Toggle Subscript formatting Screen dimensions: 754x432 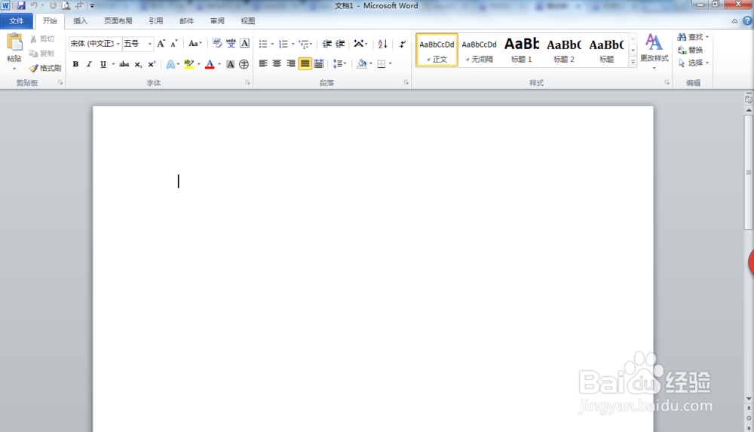click(138, 64)
